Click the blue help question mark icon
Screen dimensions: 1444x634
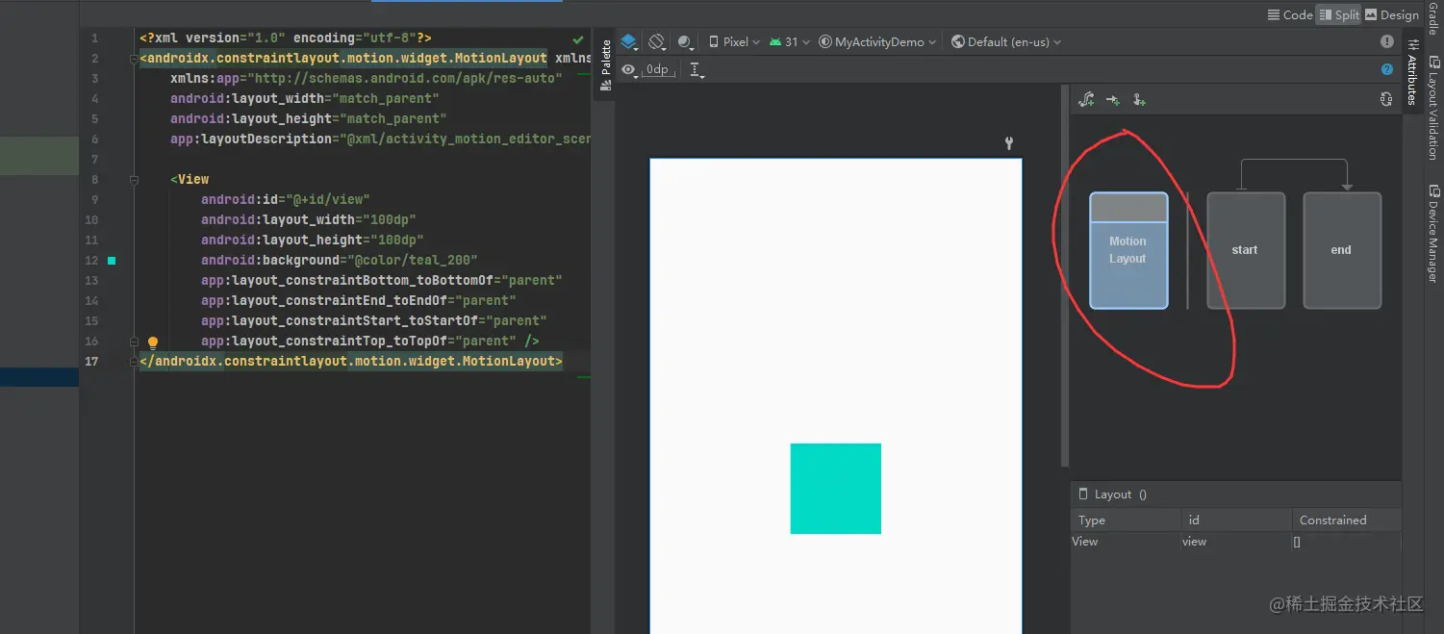(x=1387, y=69)
